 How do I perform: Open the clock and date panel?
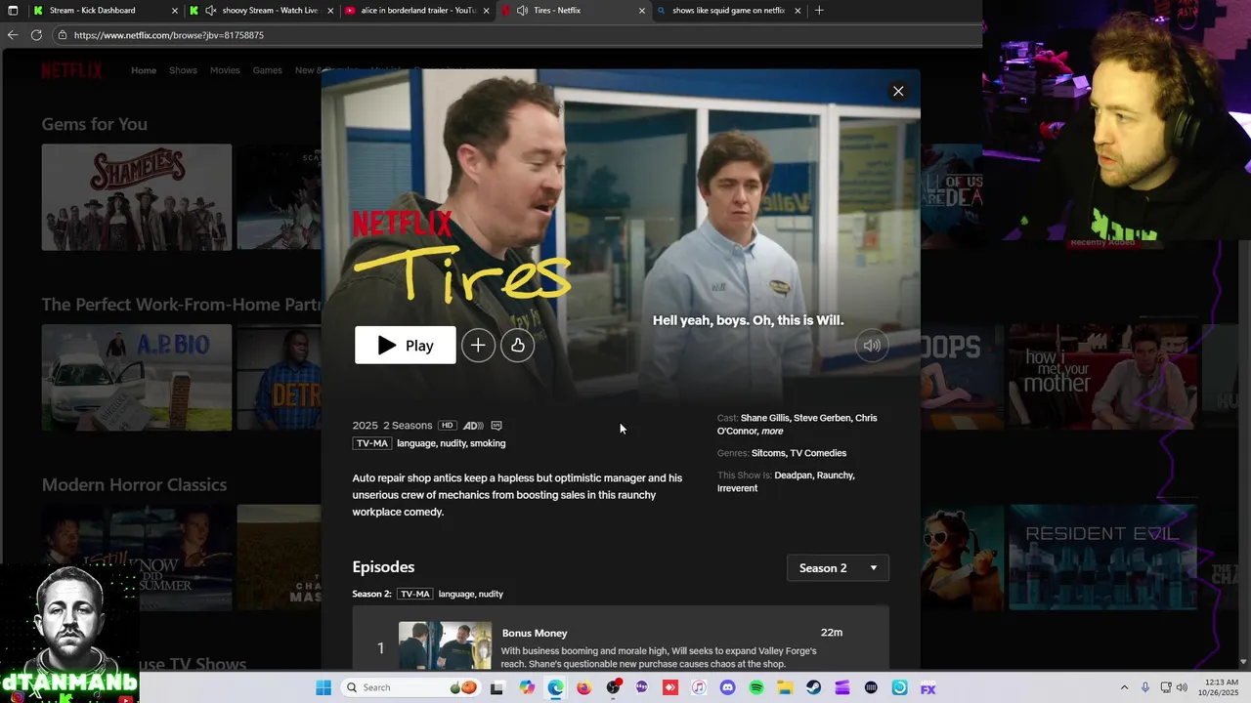point(1217,687)
